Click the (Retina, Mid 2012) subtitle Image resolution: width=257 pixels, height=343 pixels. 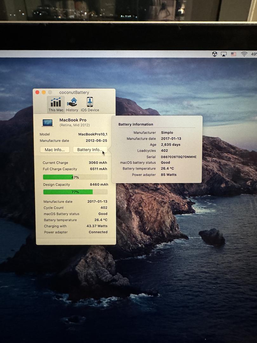tap(75, 125)
